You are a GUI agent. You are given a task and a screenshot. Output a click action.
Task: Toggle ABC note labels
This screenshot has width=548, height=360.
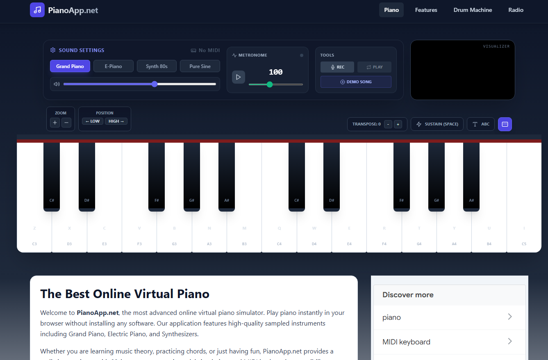480,124
